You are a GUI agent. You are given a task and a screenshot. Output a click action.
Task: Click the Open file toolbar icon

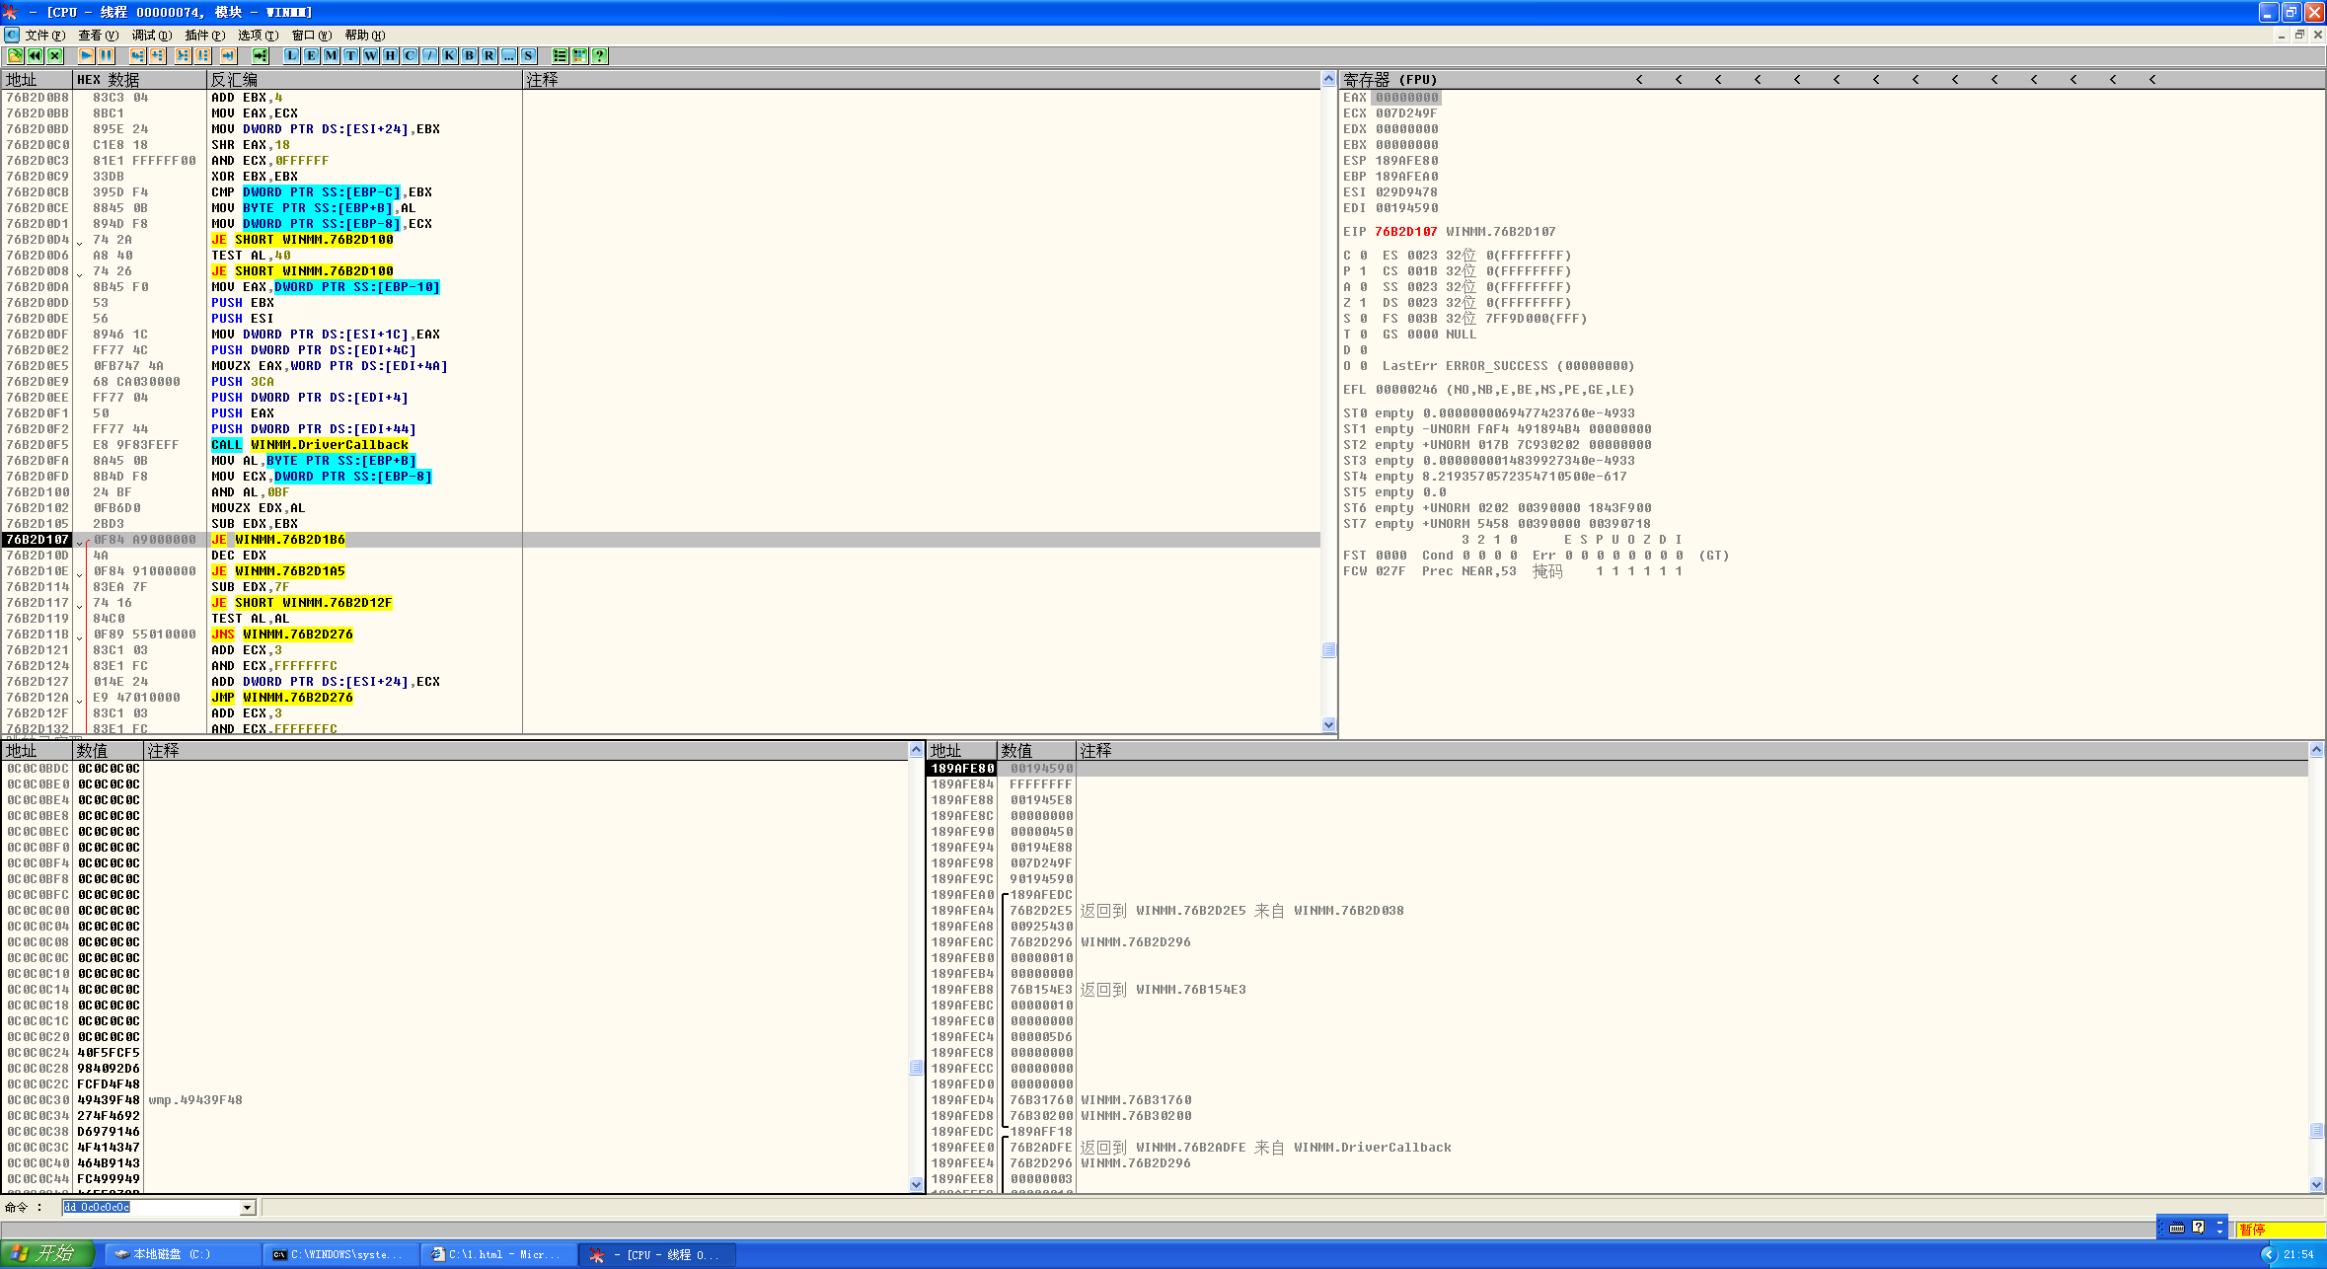point(15,56)
